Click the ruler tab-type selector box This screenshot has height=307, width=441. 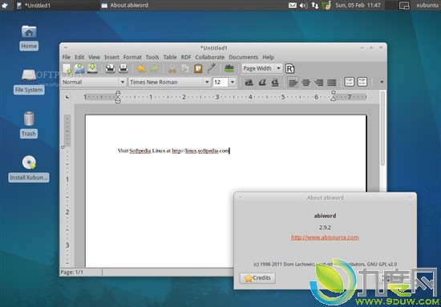67,97
